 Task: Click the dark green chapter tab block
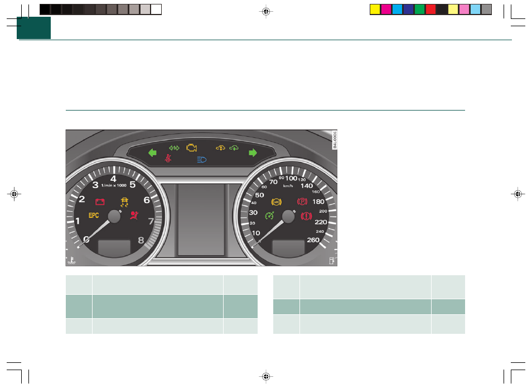33,28
